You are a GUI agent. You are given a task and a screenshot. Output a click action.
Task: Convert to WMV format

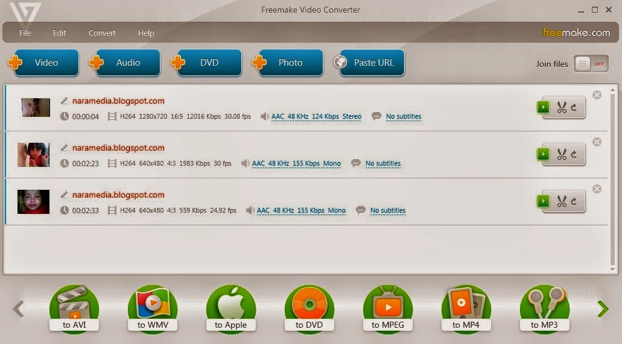click(x=153, y=308)
